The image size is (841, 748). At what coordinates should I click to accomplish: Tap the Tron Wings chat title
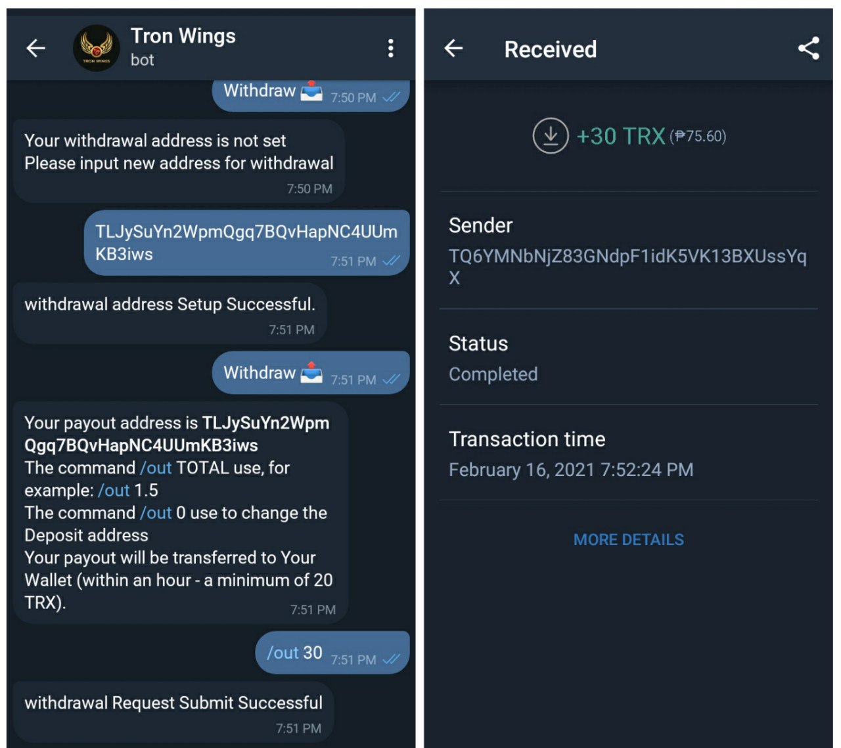tap(183, 36)
